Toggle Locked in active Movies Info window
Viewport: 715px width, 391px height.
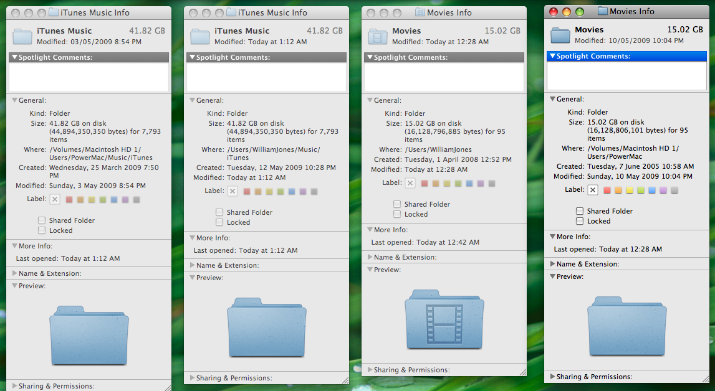click(580, 221)
